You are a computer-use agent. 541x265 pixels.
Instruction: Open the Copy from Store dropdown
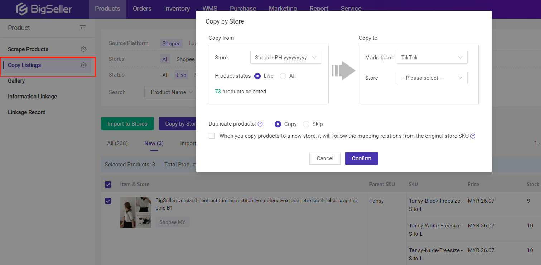click(285, 57)
